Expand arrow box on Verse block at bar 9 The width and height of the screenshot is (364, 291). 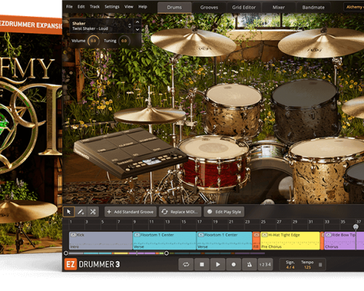(137, 235)
